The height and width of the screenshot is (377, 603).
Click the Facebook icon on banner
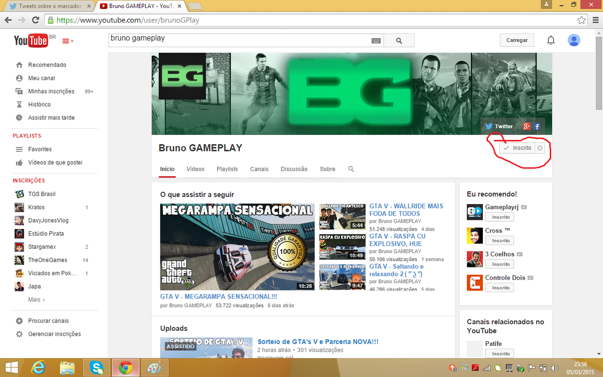pos(537,126)
